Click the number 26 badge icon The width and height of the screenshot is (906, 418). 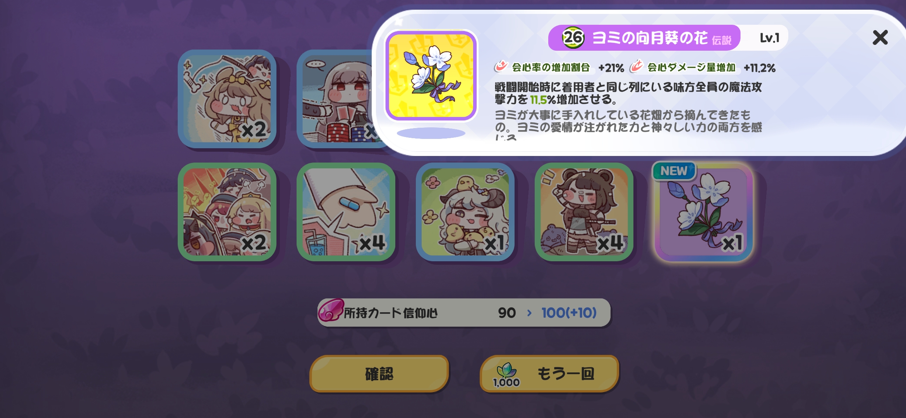573,38
